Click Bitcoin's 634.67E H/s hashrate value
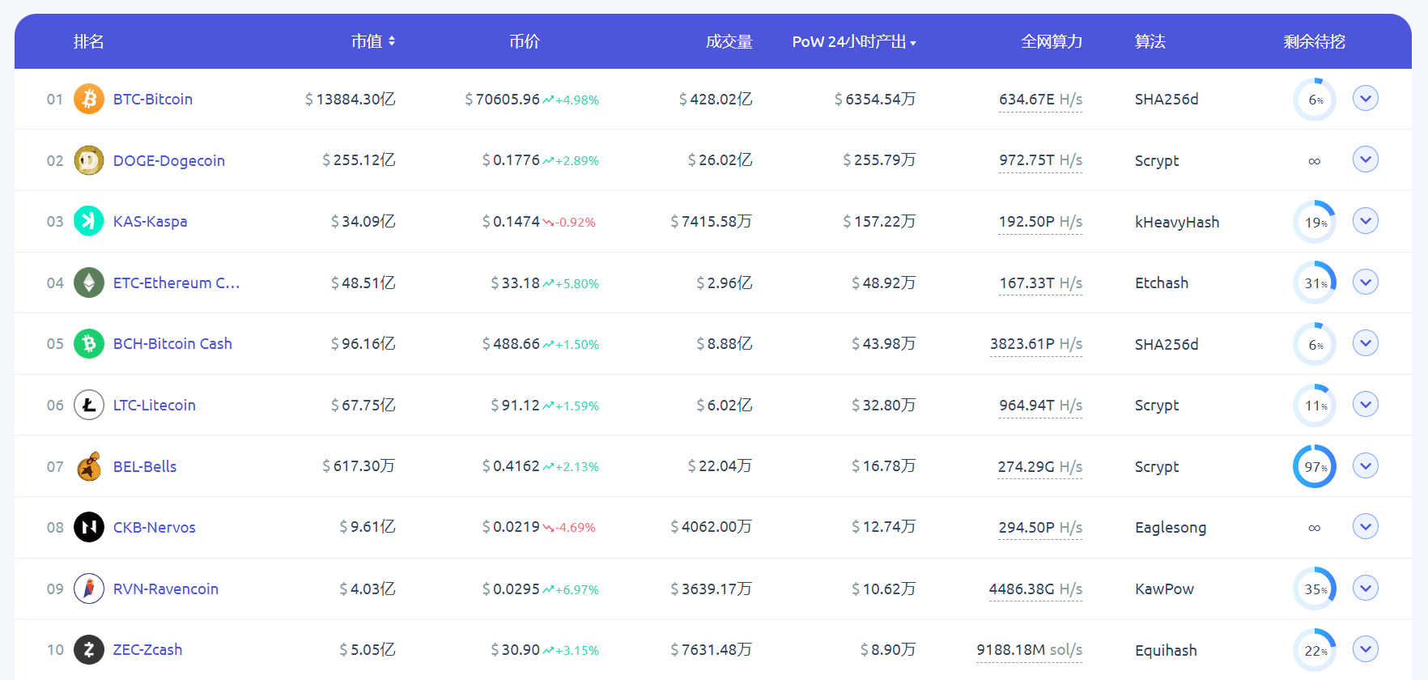The height and width of the screenshot is (680, 1428). coord(1039,99)
